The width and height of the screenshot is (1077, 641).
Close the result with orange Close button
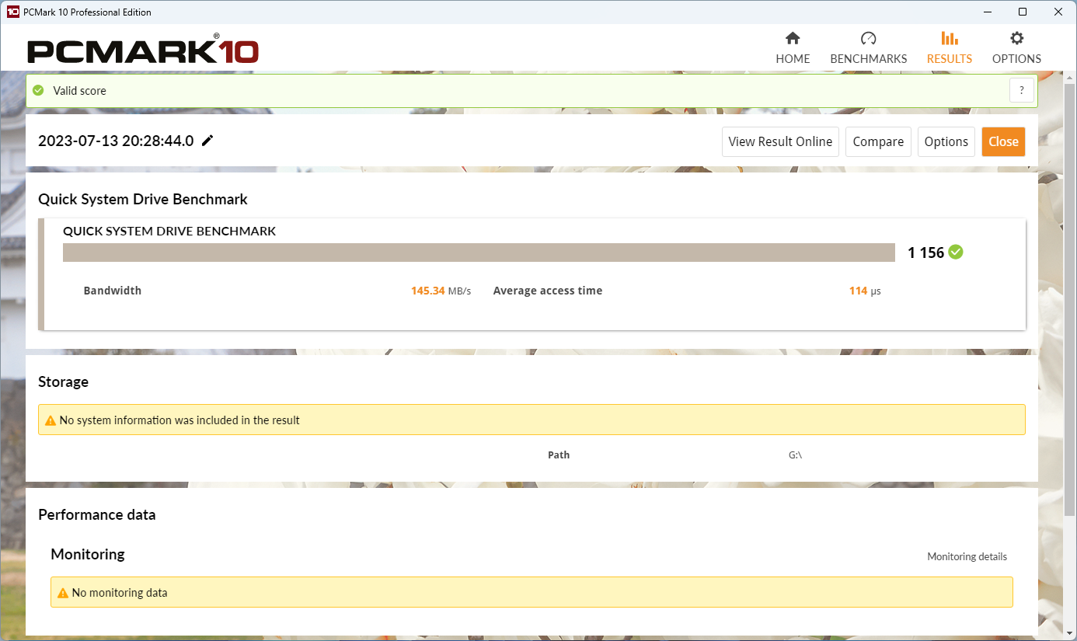(x=1003, y=141)
